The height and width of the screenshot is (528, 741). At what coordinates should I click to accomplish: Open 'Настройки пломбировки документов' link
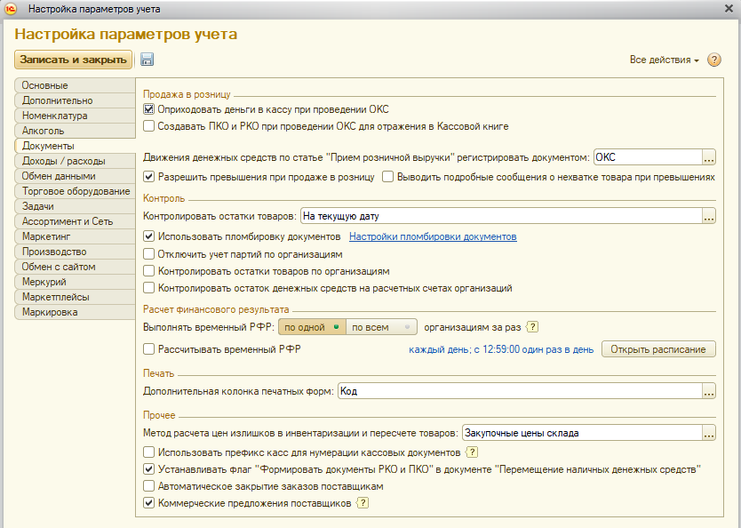[433, 236]
